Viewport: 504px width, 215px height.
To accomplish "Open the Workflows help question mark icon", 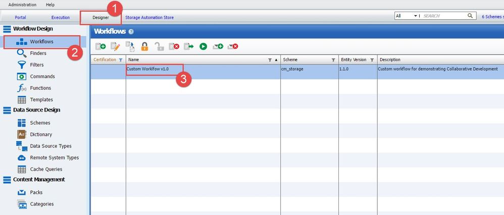I will click(131, 32).
